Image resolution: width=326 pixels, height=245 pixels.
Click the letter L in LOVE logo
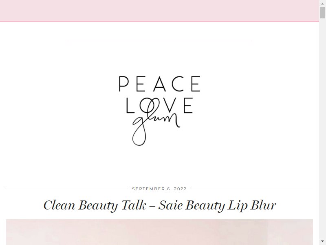click(130, 105)
